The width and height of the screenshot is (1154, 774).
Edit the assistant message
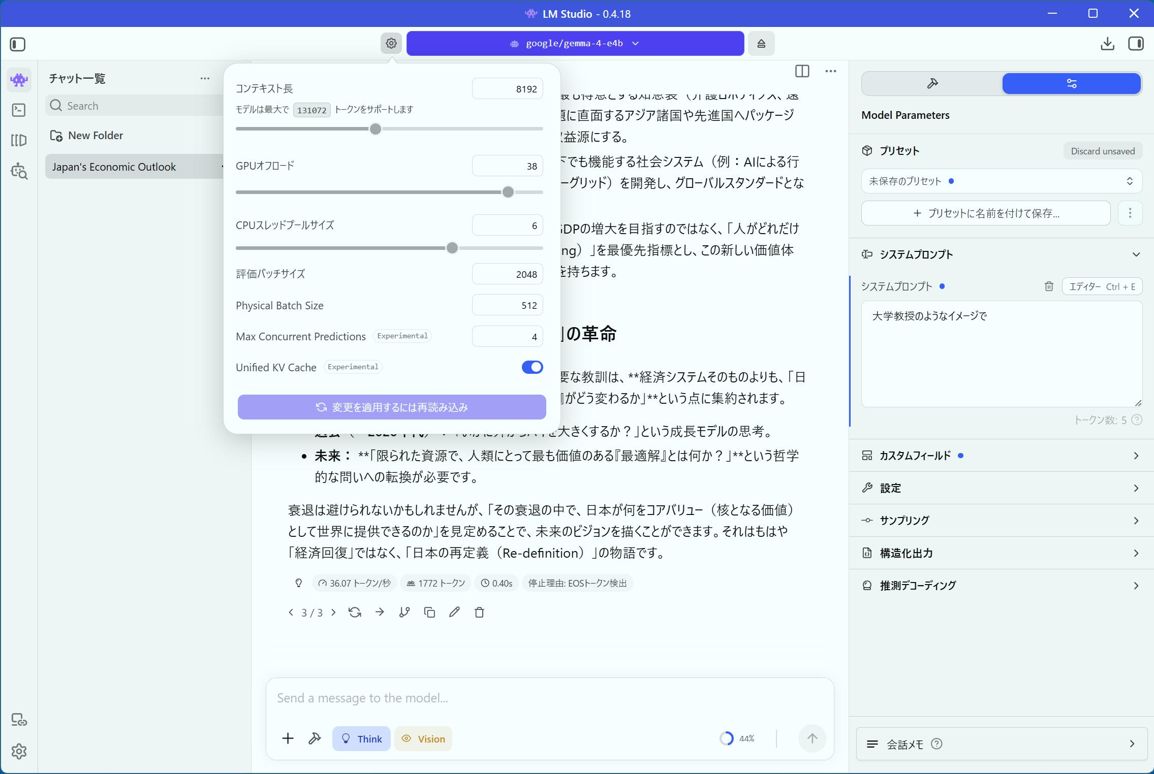pos(454,612)
